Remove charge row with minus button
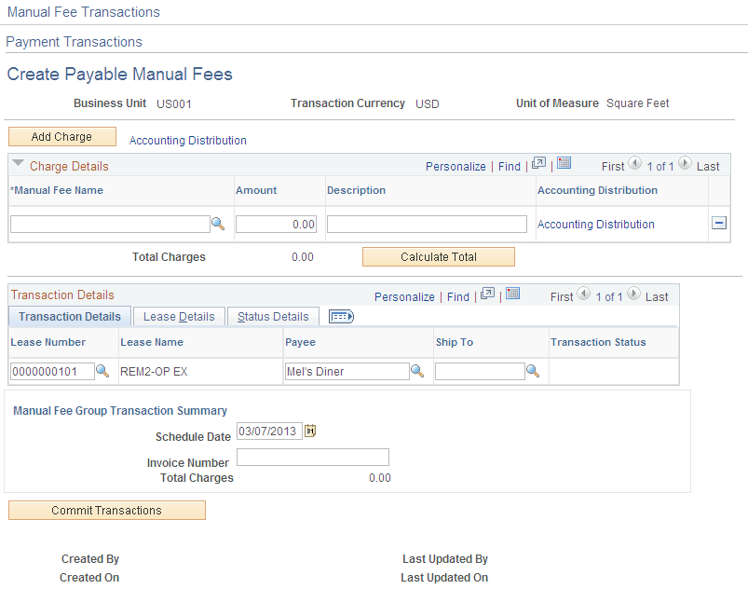The height and width of the screenshot is (589, 748). coord(718,224)
